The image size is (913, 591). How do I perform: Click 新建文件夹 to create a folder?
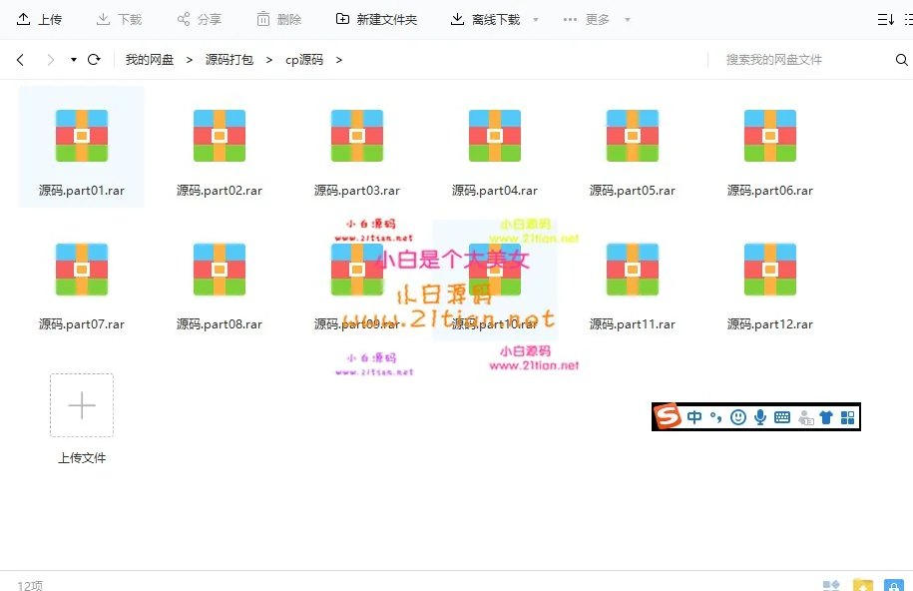tap(376, 19)
